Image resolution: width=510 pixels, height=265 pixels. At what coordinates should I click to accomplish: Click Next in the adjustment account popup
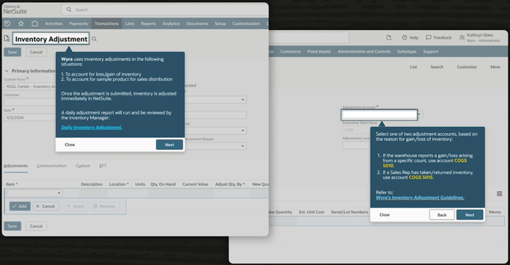(470, 215)
